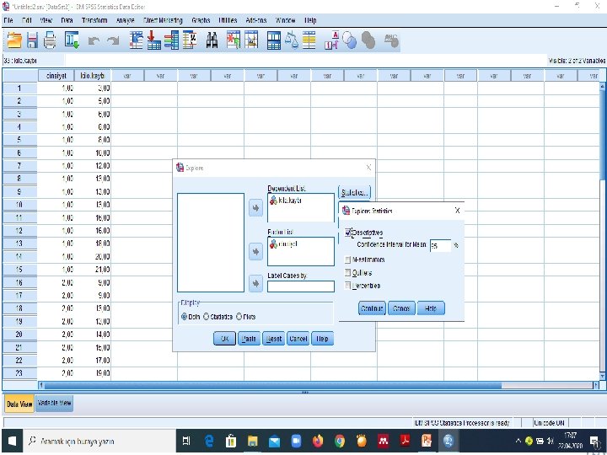The width and height of the screenshot is (607, 455).
Task: Click the Undo arrow icon
Action: [94, 40]
